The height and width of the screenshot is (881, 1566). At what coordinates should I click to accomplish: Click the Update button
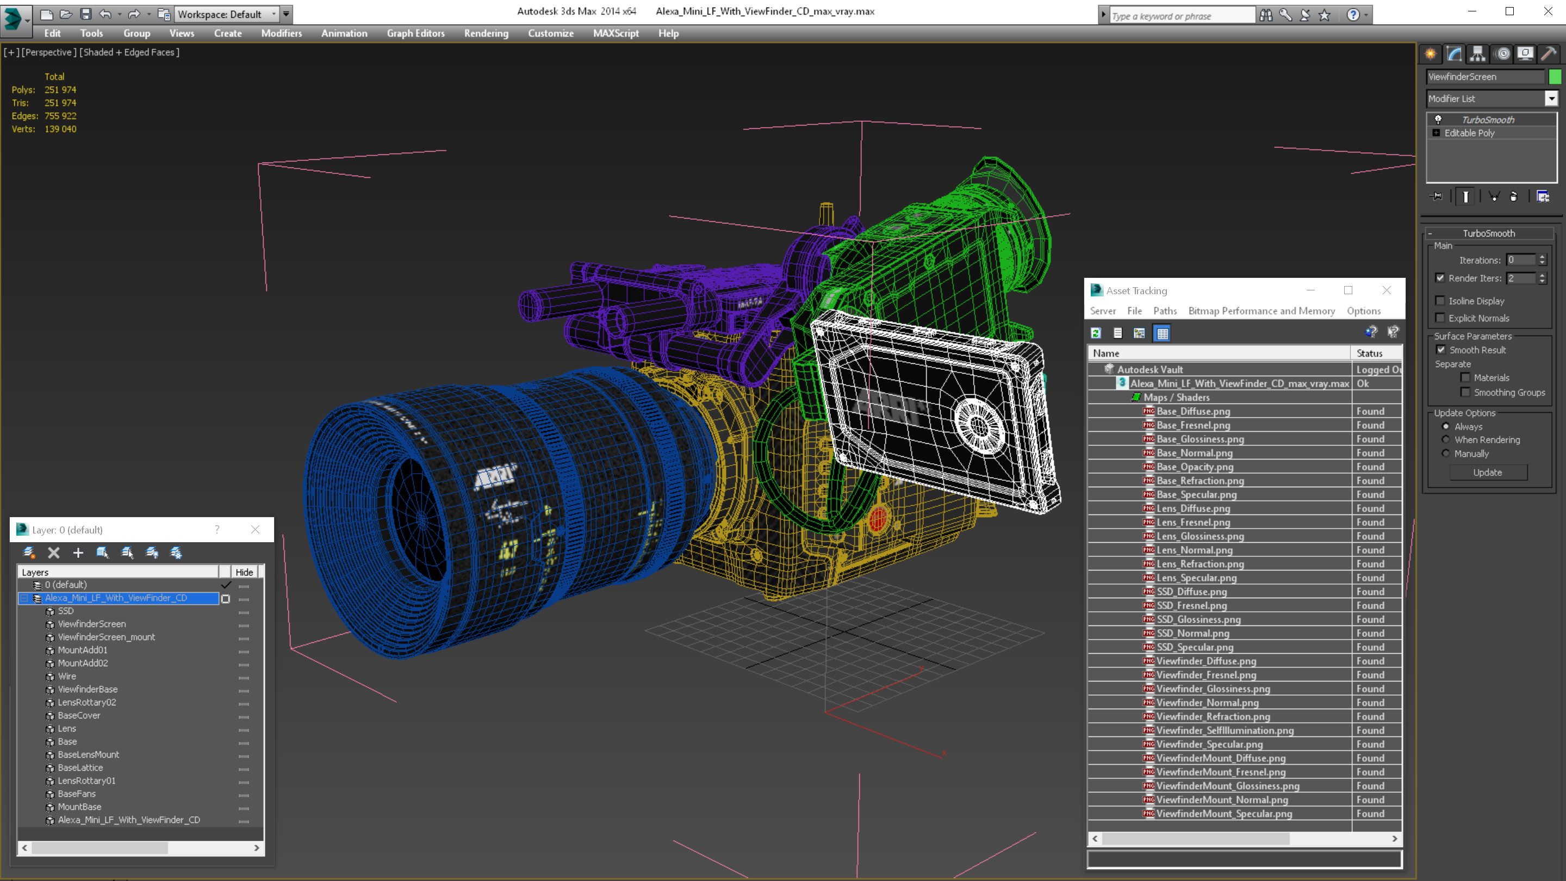coord(1488,472)
